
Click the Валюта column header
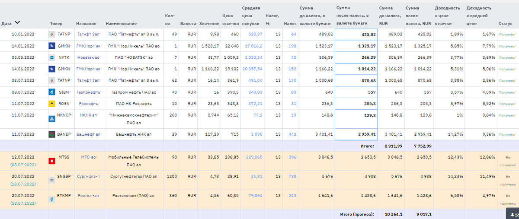[x=188, y=23]
